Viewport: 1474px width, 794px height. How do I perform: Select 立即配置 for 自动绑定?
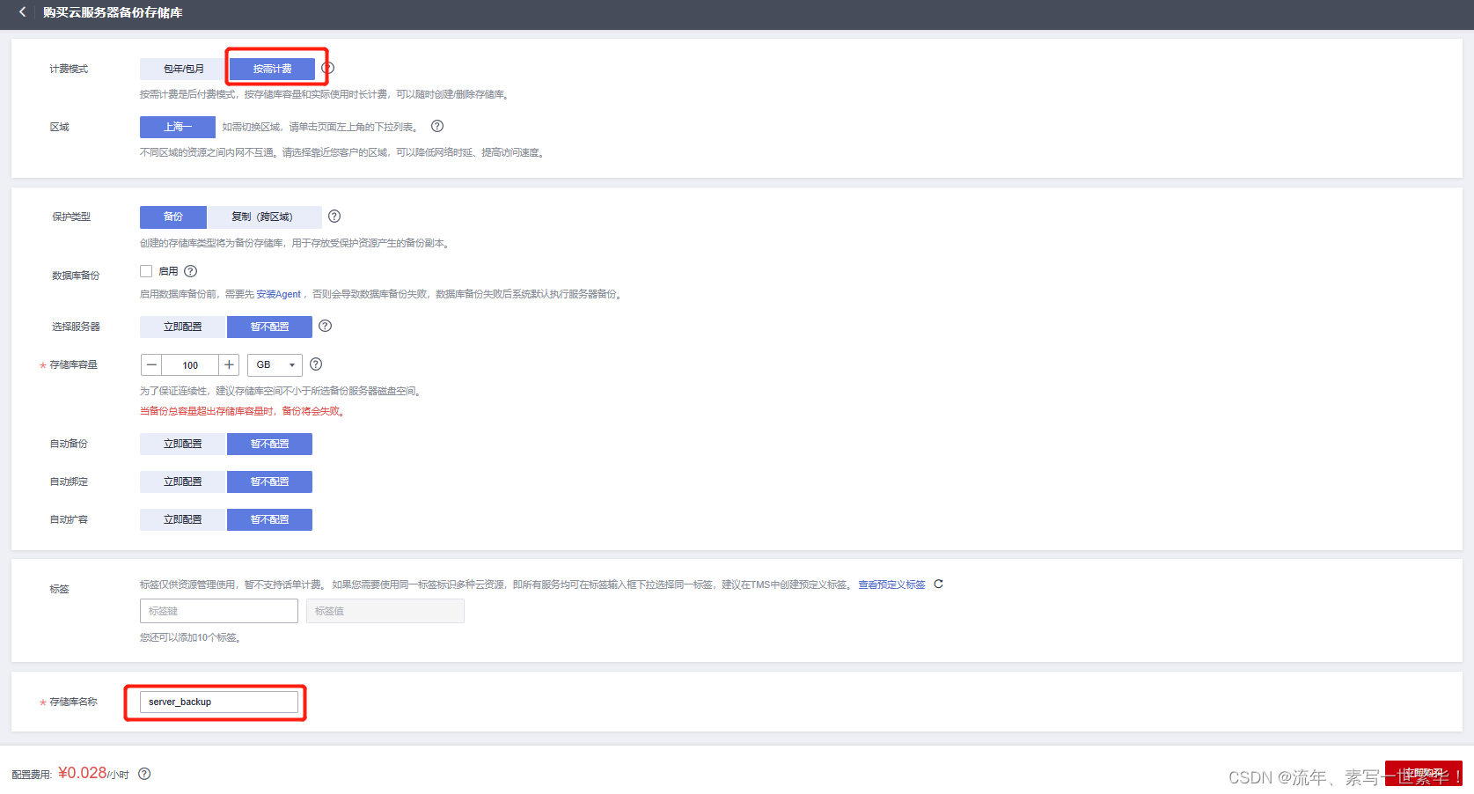[x=183, y=482]
